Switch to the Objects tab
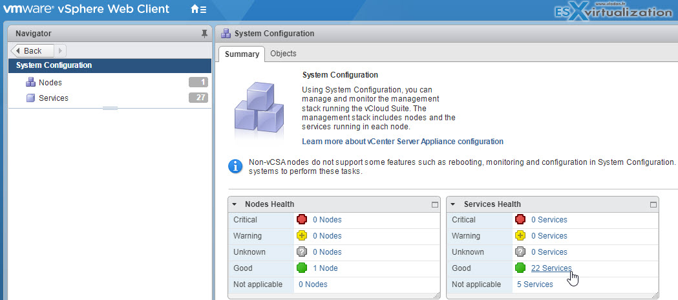Viewport: 678px width, 300px height. (283, 54)
